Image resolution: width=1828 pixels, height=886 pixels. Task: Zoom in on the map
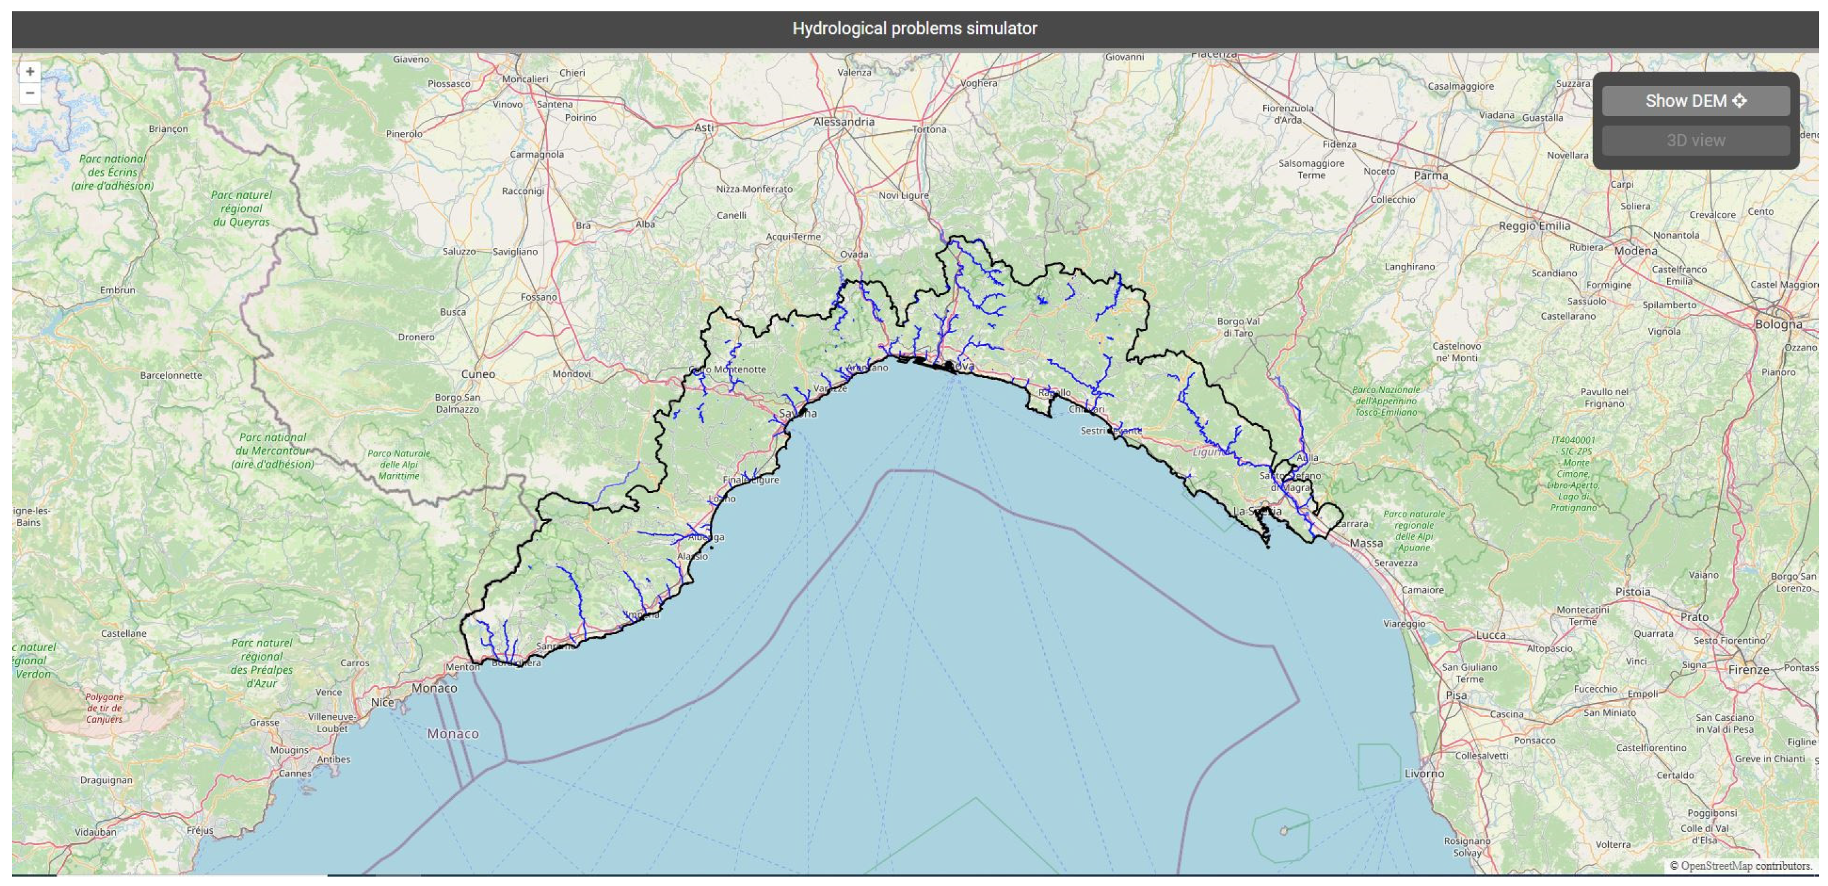(x=30, y=72)
